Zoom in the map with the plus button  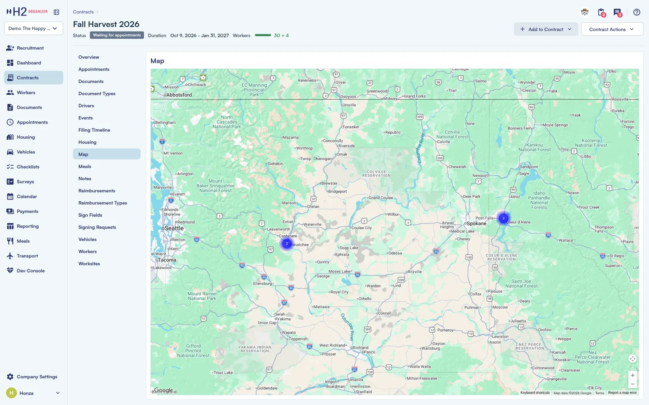tap(632, 375)
